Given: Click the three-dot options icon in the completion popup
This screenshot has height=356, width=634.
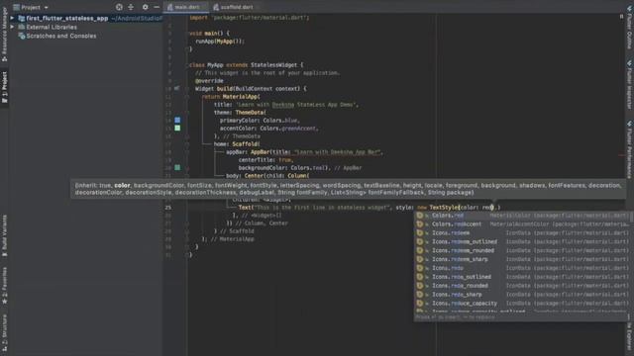Looking at the screenshot, I should point(630,317).
